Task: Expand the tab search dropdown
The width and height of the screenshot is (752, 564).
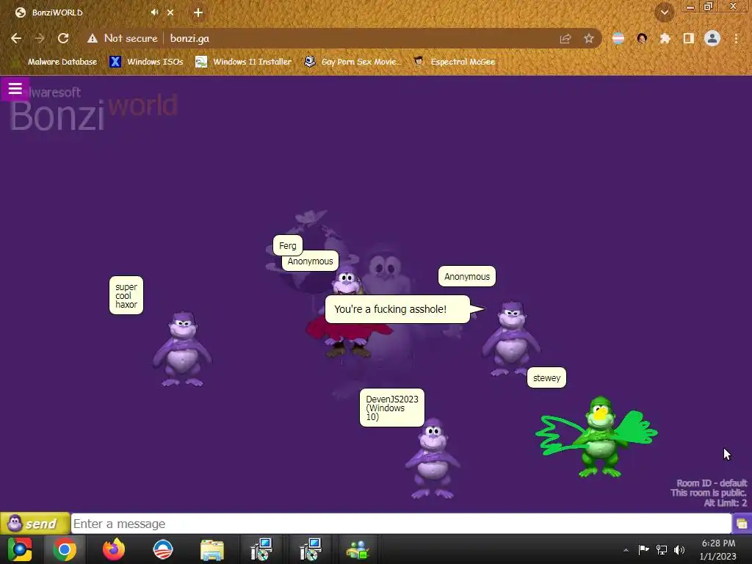Action: point(665,12)
